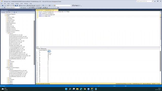The width and height of the screenshot is (162, 91).
Task: Collapse the SalesLT.ProductCategory table node
Action: [6, 67]
